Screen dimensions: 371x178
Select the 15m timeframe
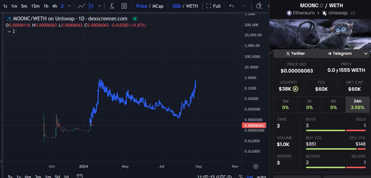pyautogui.click(x=35, y=6)
